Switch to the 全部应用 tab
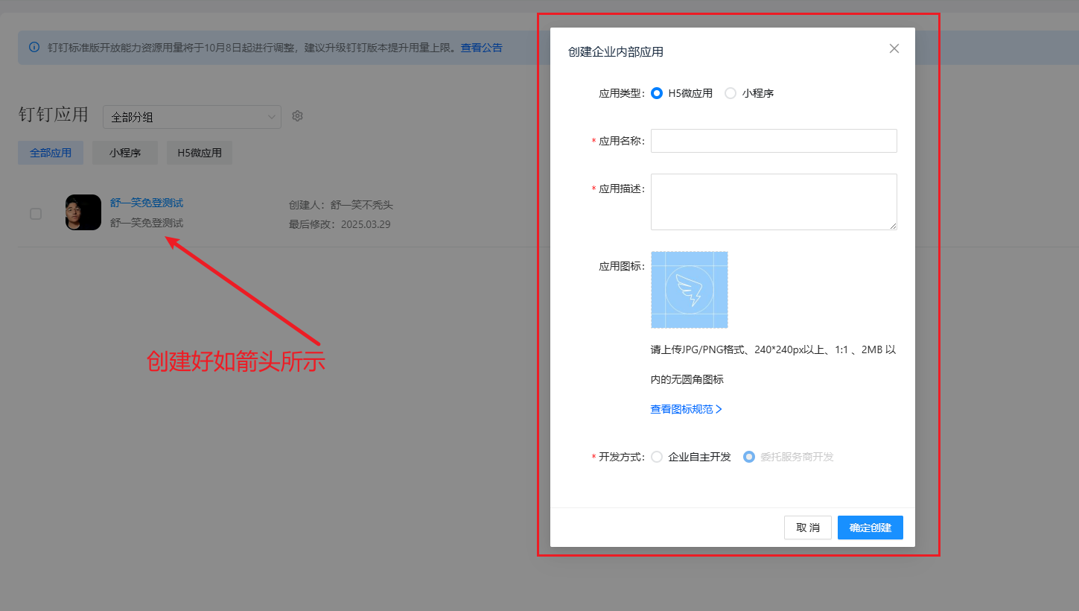This screenshot has width=1079, height=611. pos(51,153)
